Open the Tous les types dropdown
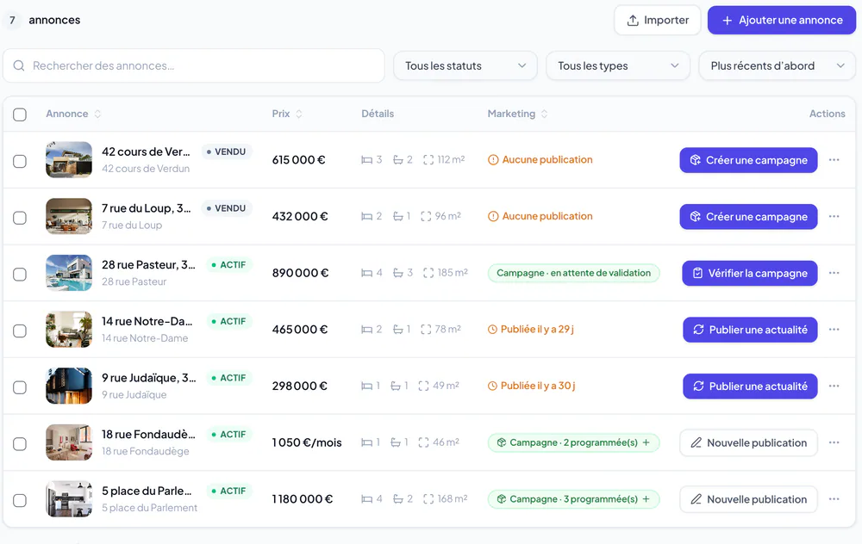Screen dimensions: 862x544 point(617,66)
